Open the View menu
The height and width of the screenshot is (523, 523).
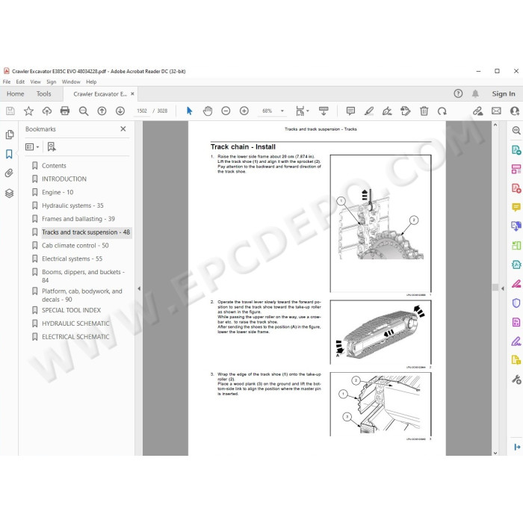[35, 81]
